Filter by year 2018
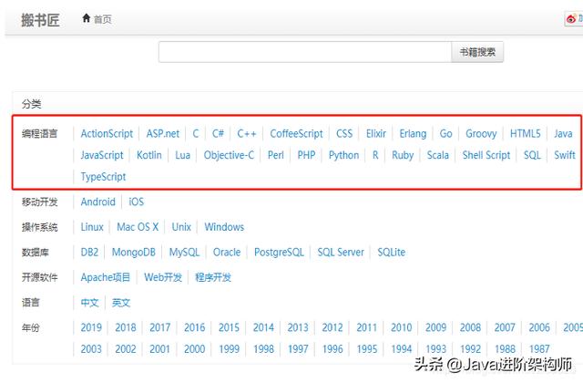This screenshot has height=383, width=583. [x=126, y=327]
